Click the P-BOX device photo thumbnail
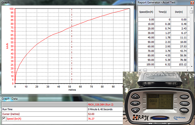Viewport: 195px width, 125px height. click(159, 98)
